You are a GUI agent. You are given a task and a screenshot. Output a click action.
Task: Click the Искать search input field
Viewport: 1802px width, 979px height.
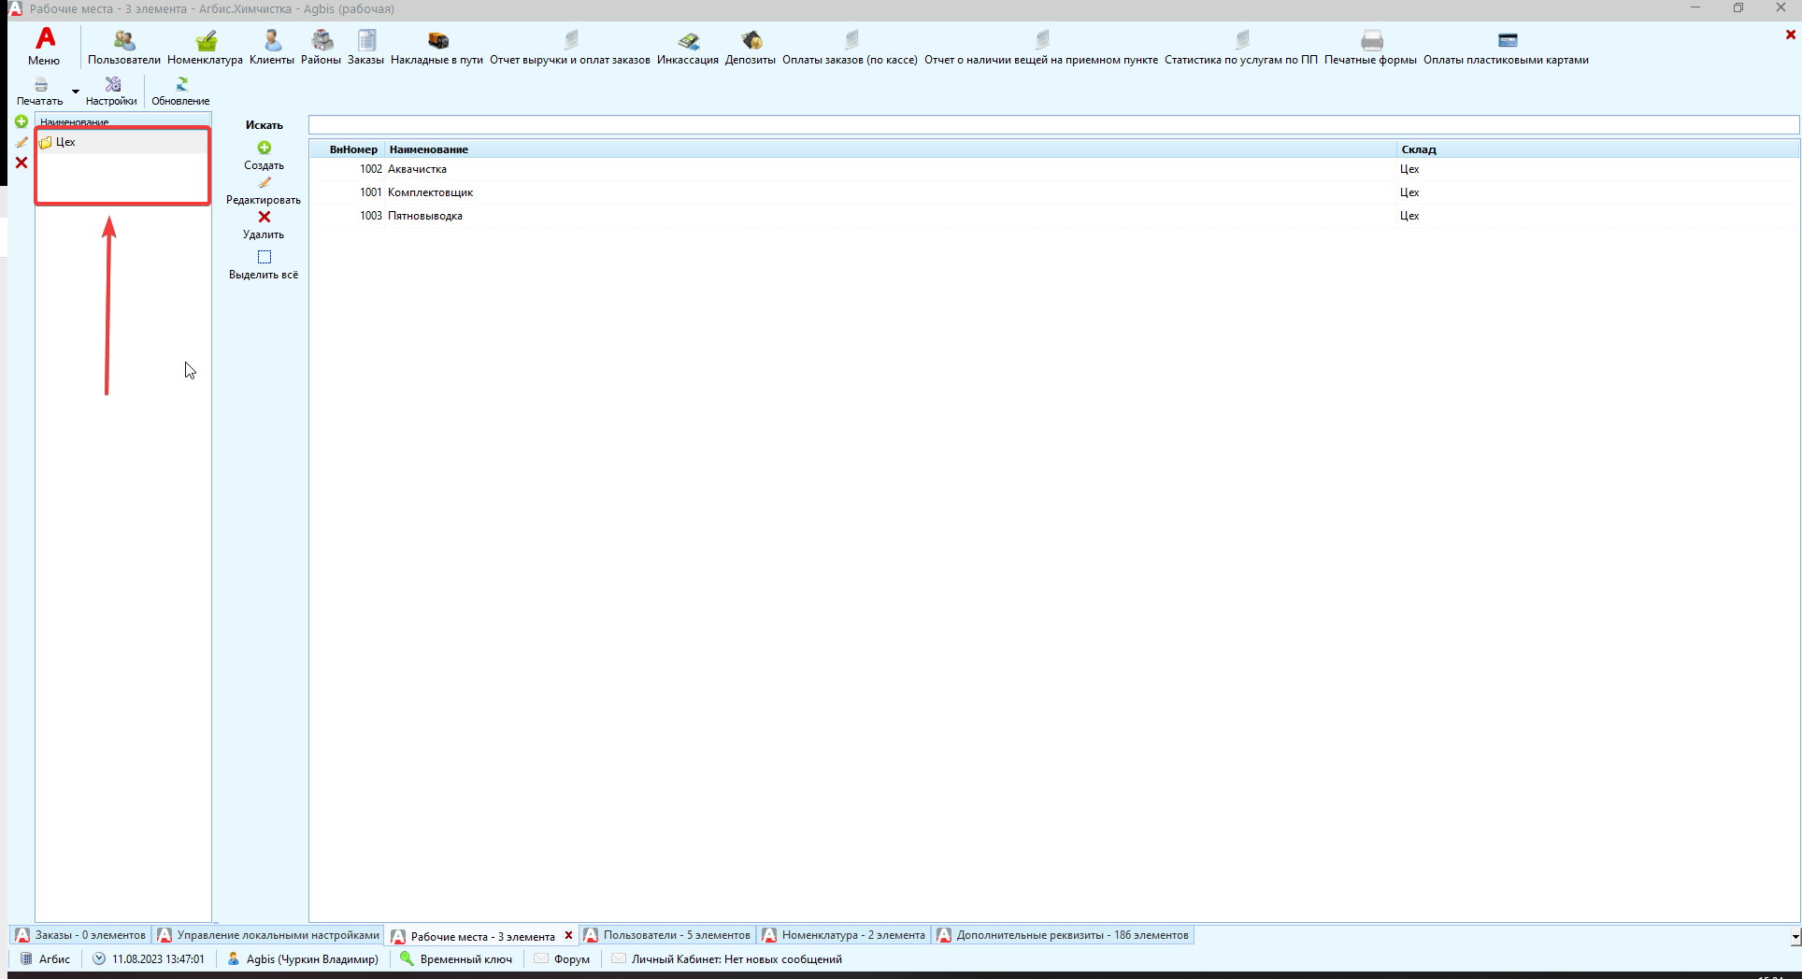tap(1052, 125)
